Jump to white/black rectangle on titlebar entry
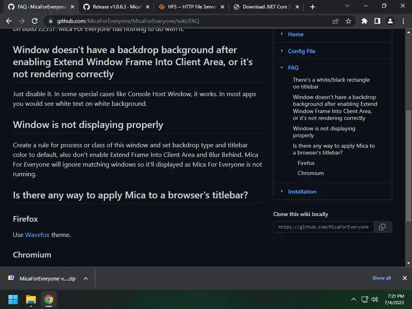 point(331,83)
